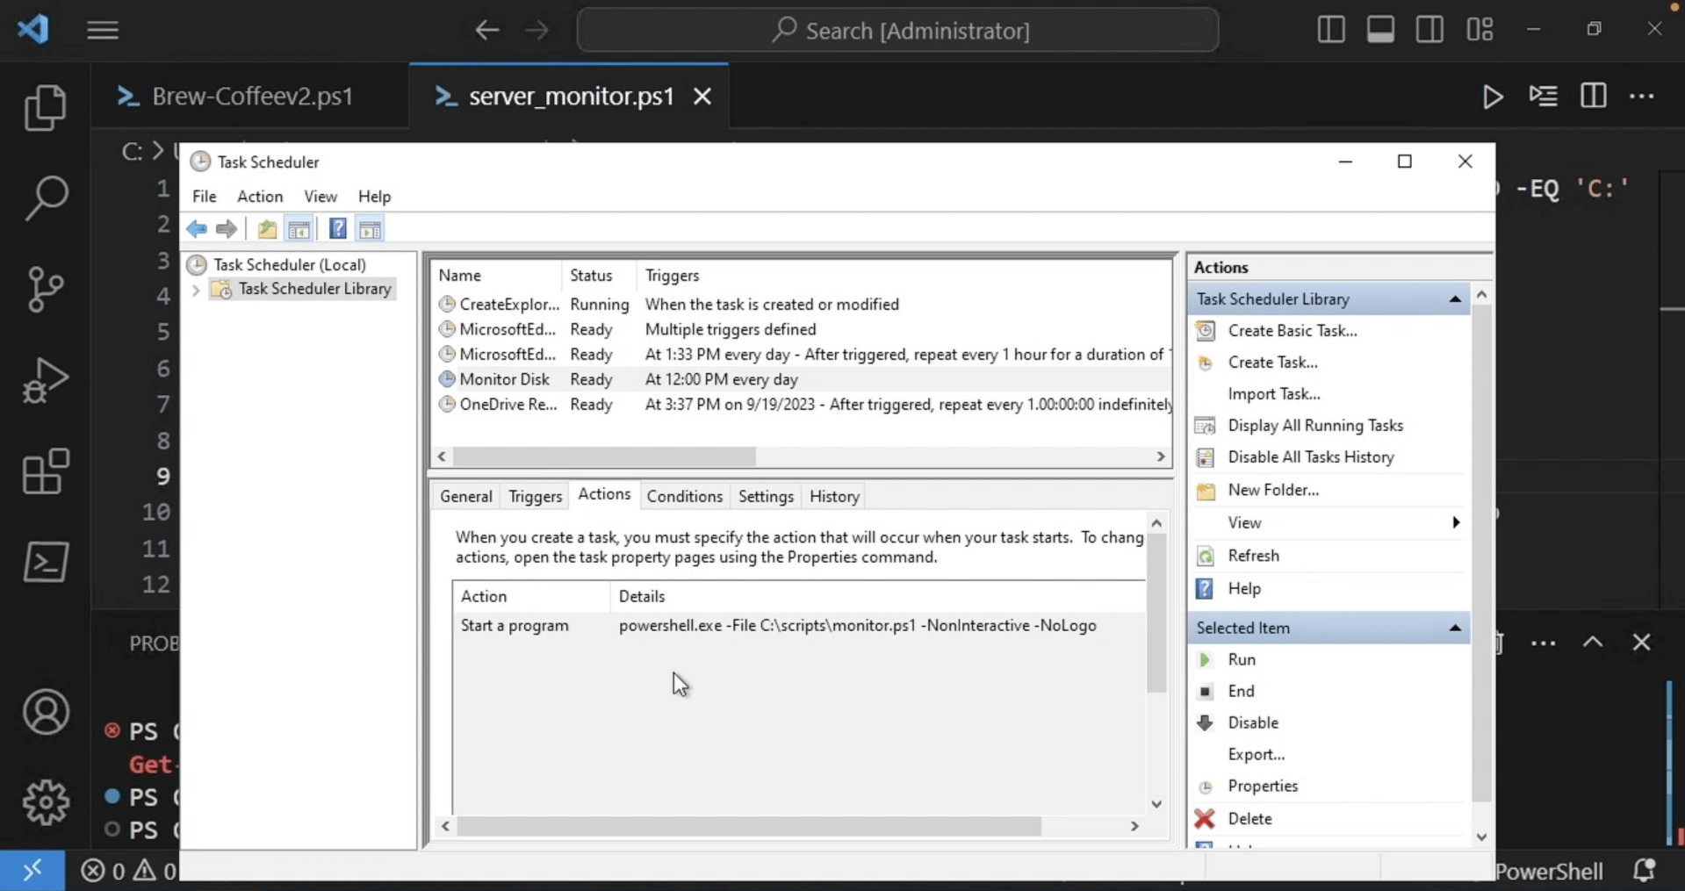Screen dimensions: 1685x891
Task: Click the notifications bell in status bar
Action: (1644, 870)
